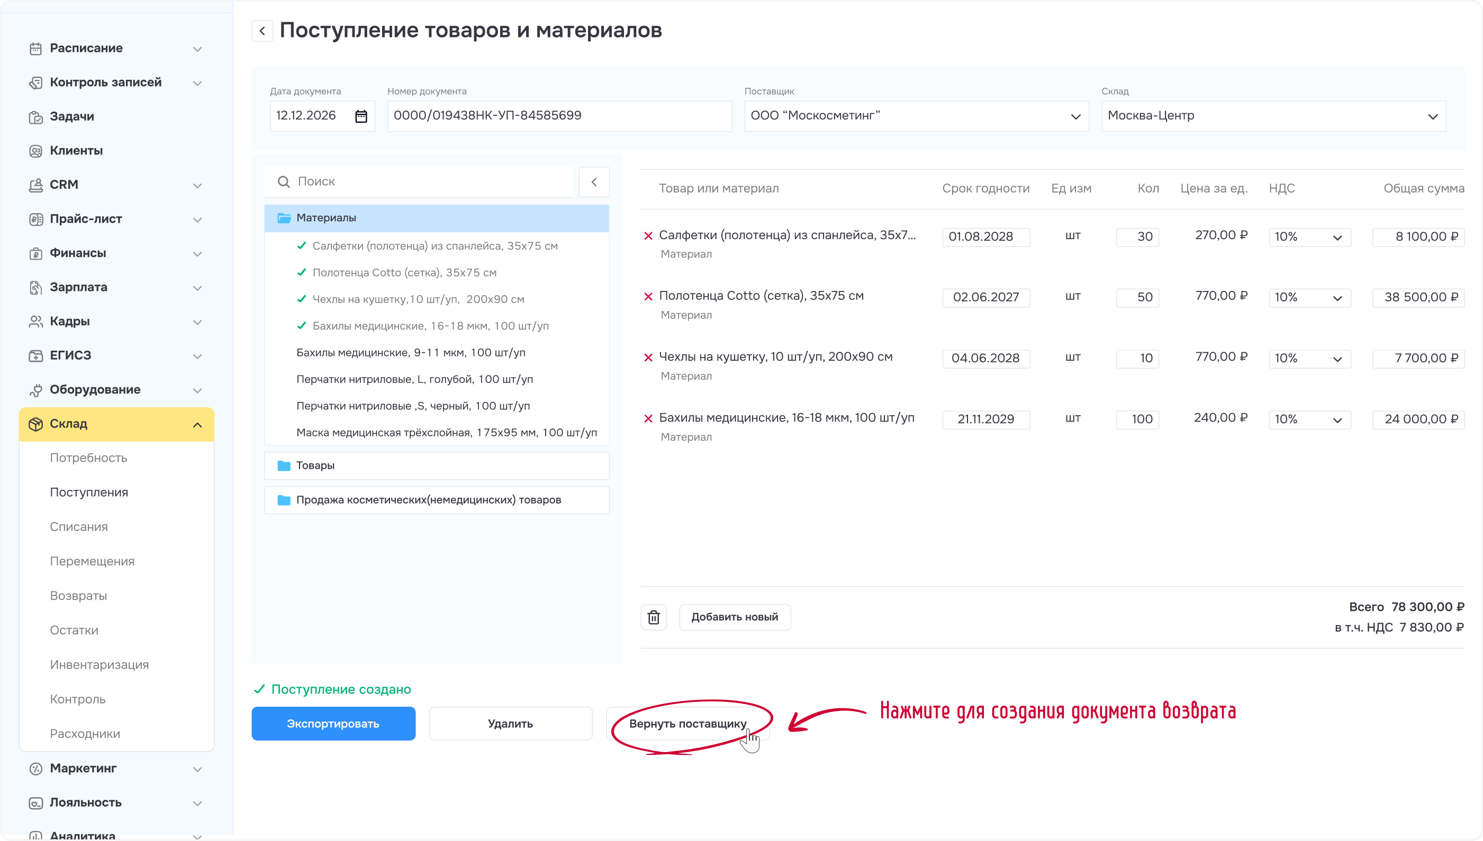Screen dimensions: 1483x841
Task: Open the Поставщик dropdown
Action: coord(917,116)
